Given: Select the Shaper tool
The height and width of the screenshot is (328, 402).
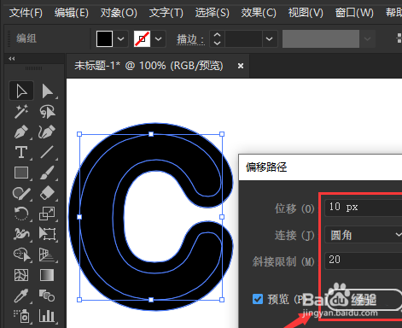Looking at the screenshot, I should (x=21, y=193).
